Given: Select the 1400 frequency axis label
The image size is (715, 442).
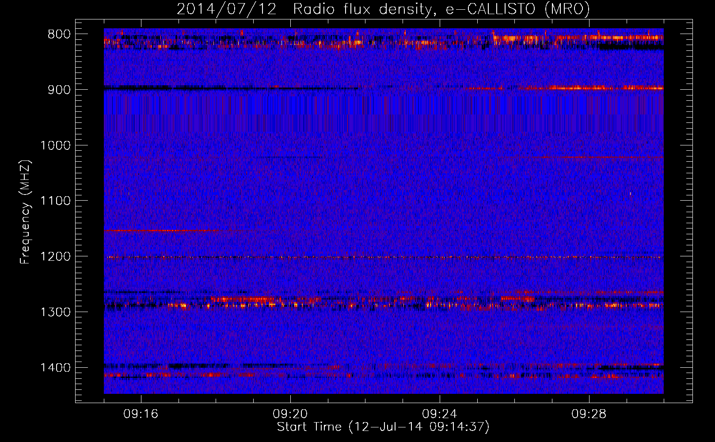Looking at the screenshot, I should click(x=55, y=368).
